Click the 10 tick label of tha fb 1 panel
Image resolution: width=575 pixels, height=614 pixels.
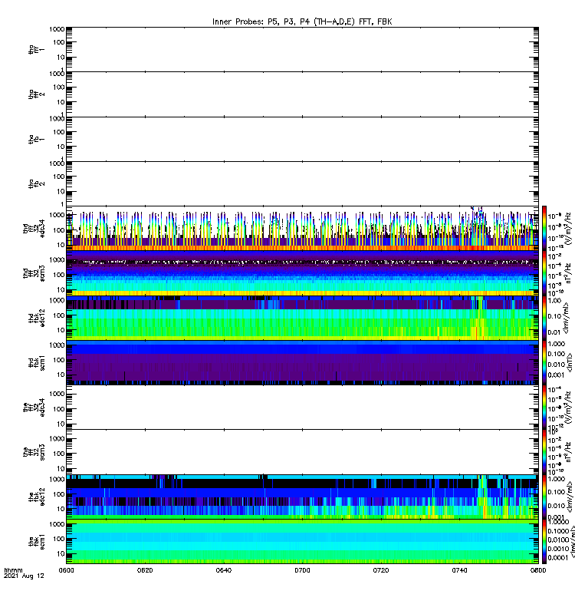61,147
